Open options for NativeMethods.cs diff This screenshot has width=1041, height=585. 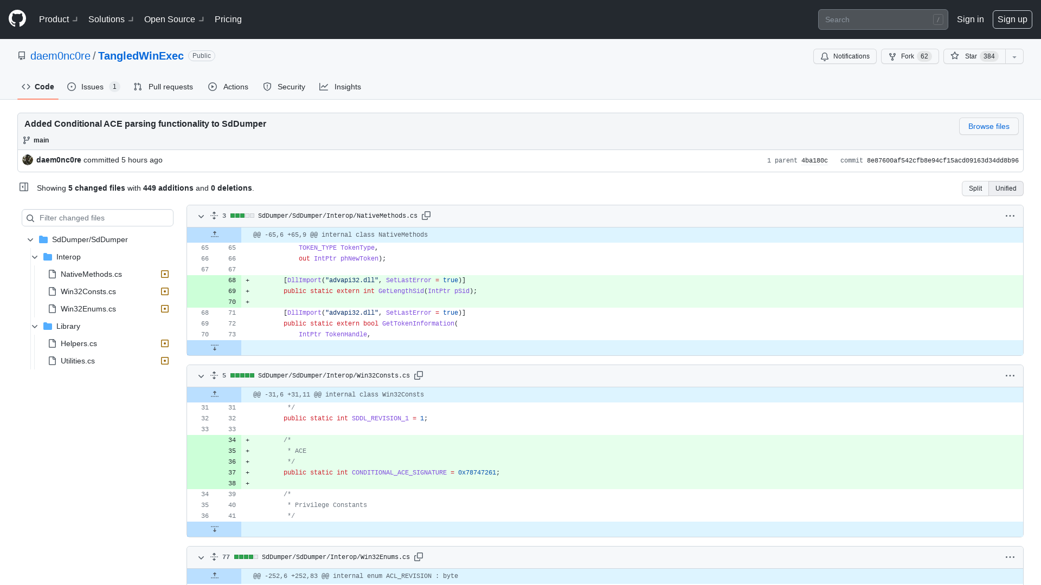(x=1010, y=216)
